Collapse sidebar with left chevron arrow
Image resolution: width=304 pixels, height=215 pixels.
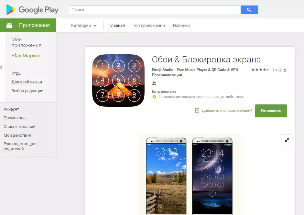tap(2, 67)
